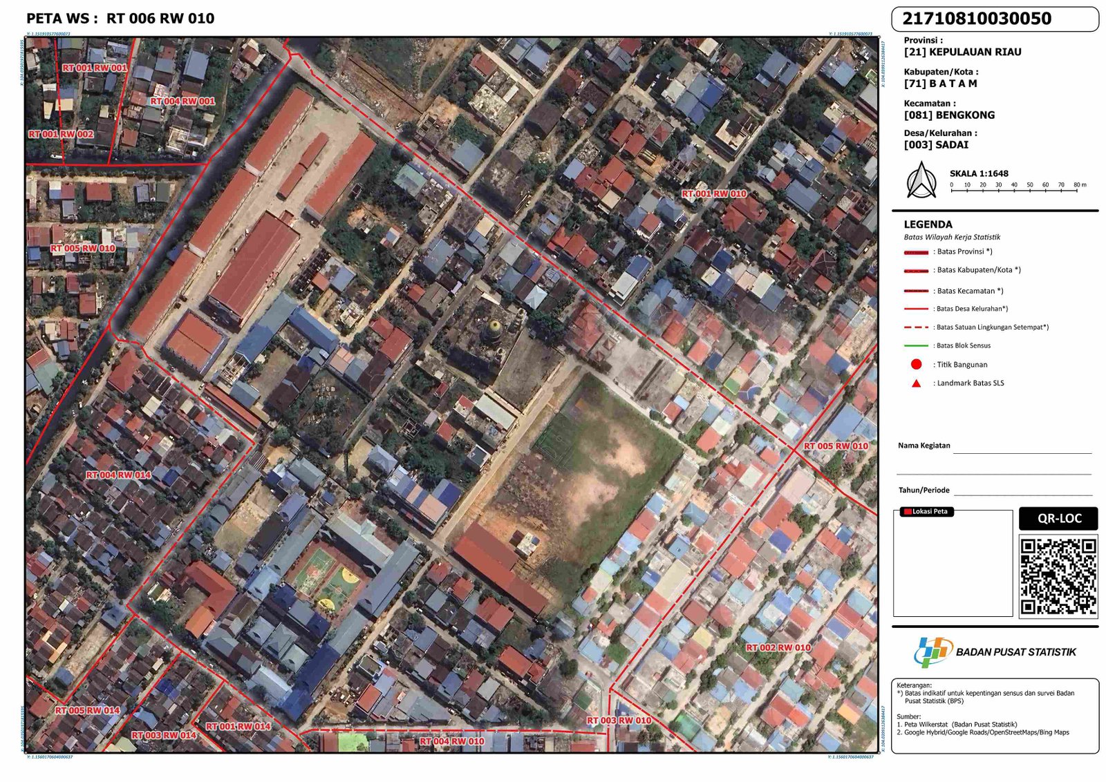Select the RT 001 RW 010 map label
Viewport: 1106px width, 782px height.
point(714,194)
